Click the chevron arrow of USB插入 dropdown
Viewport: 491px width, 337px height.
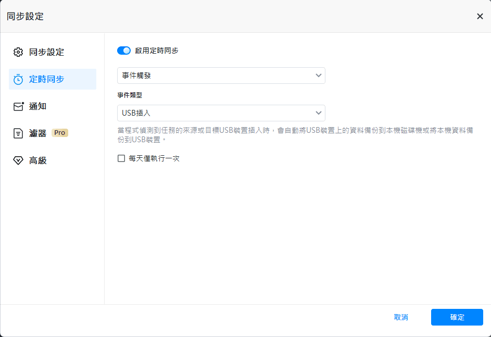(x=319, y=113)
